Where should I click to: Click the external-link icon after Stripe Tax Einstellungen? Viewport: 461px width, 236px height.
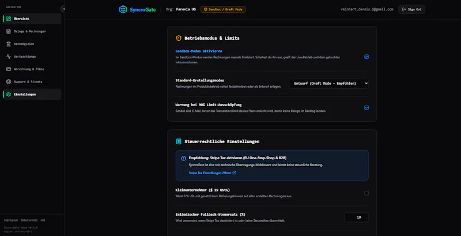coord(234,173)
